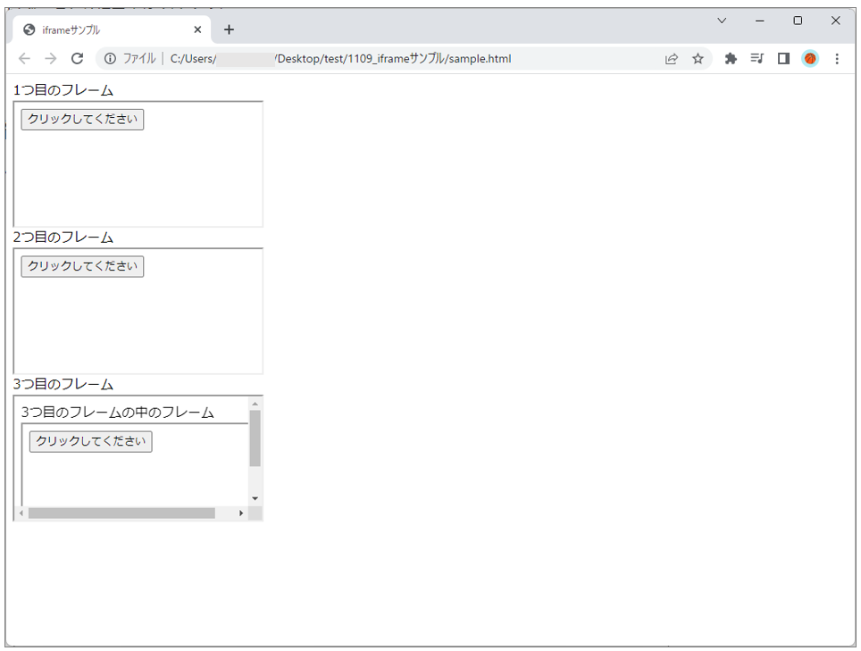This screenshot has width=861, height=651.
Task: Click the address bar URL field
Action: click(x=402, y=59)
